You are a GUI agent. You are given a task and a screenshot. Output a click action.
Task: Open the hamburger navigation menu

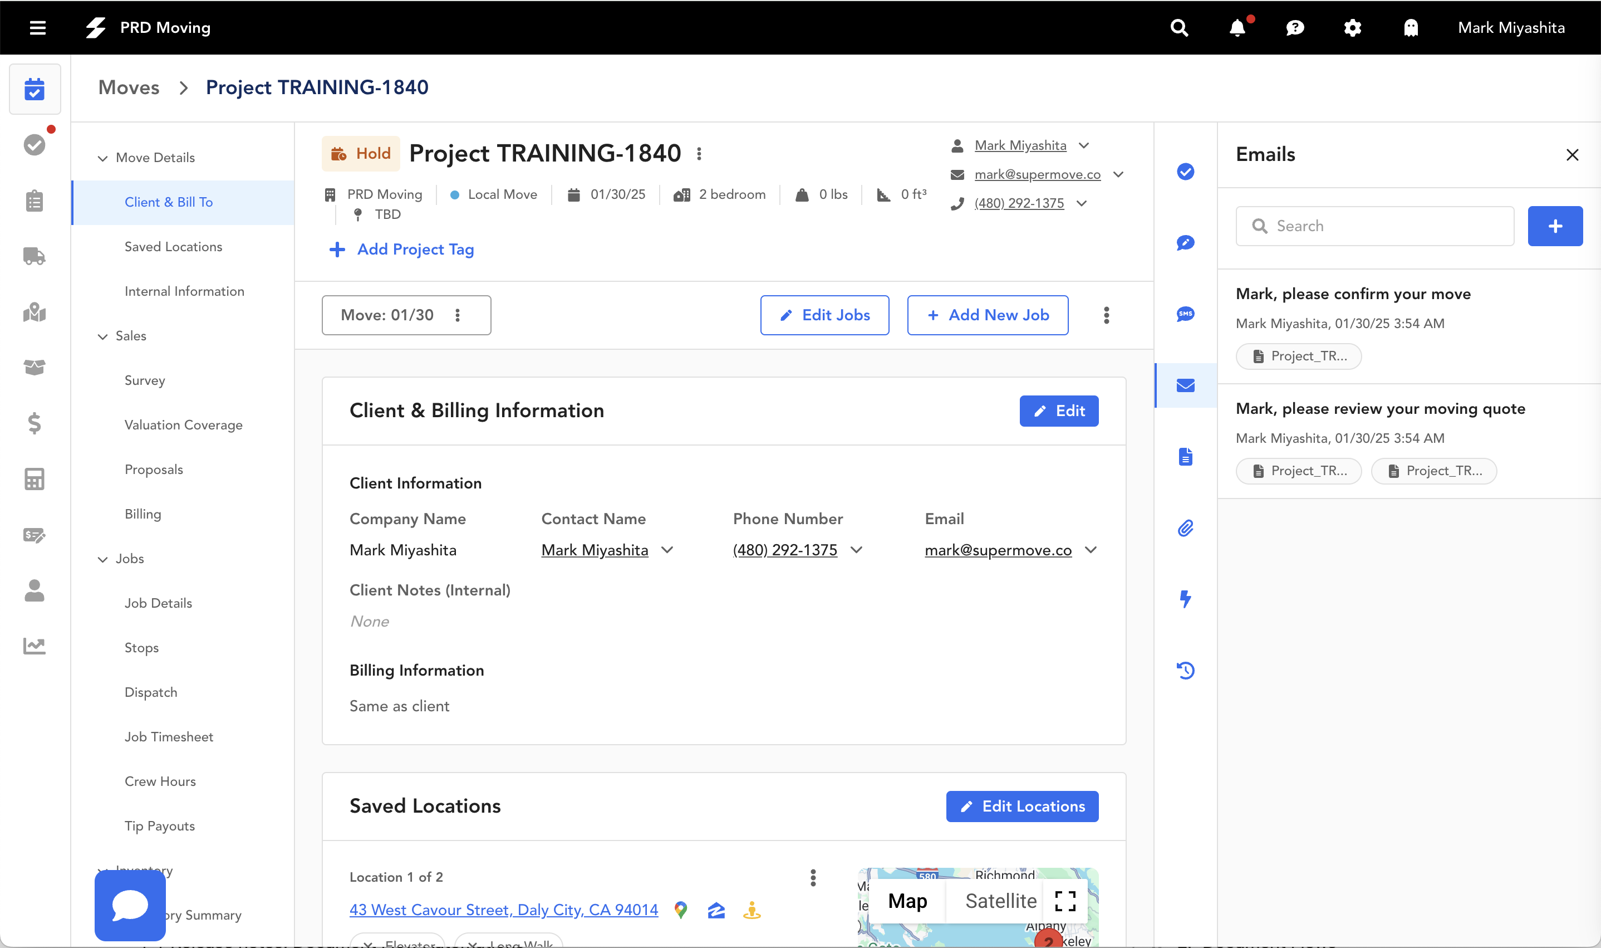pos(38,27)
